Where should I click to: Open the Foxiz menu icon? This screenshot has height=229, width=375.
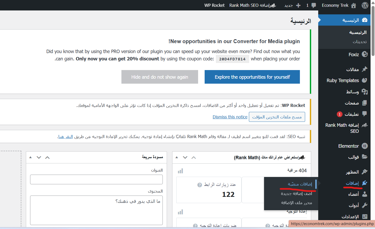(x=365, y=54)
